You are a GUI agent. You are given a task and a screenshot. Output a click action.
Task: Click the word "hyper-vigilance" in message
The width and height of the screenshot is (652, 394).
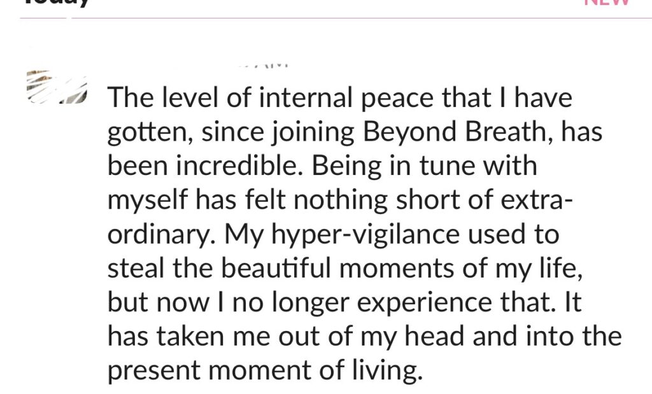365,235
